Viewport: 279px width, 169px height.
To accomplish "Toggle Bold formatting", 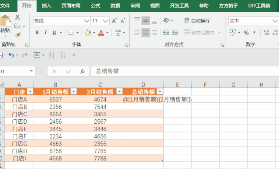I will [37, 33].
